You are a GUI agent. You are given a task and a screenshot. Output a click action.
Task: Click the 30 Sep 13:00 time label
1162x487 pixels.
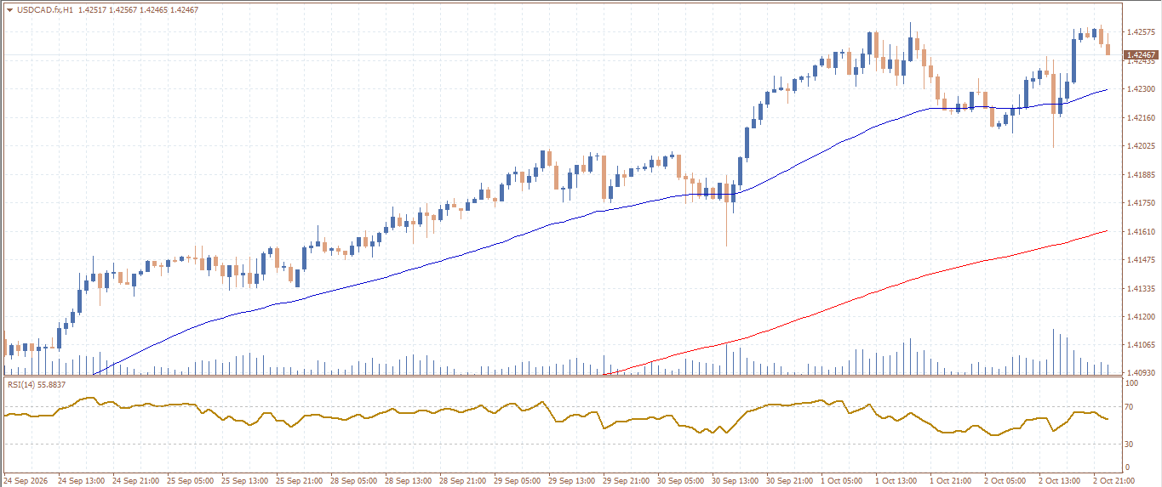point(736,481)
